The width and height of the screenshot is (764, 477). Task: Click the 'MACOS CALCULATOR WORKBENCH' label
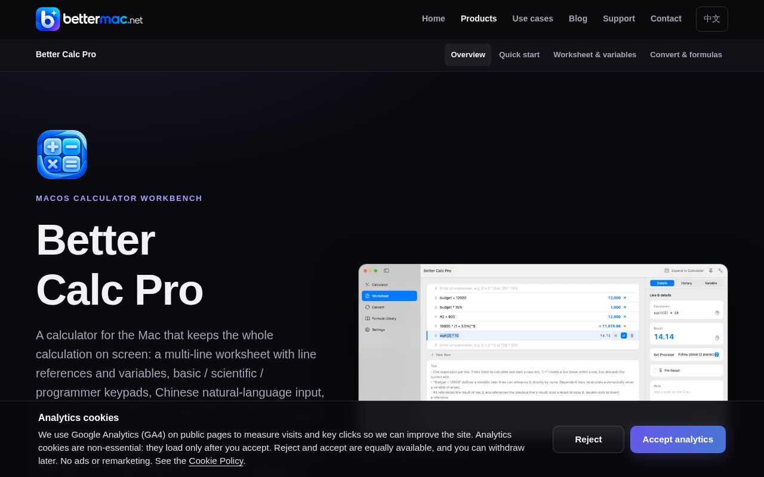119,198
